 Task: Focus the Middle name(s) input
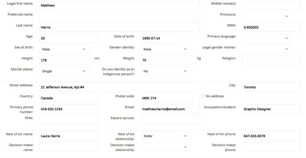click(271, 5)
